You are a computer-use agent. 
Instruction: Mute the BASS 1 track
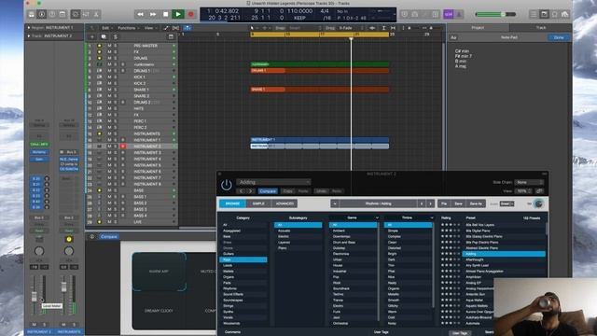coord(109,197)
